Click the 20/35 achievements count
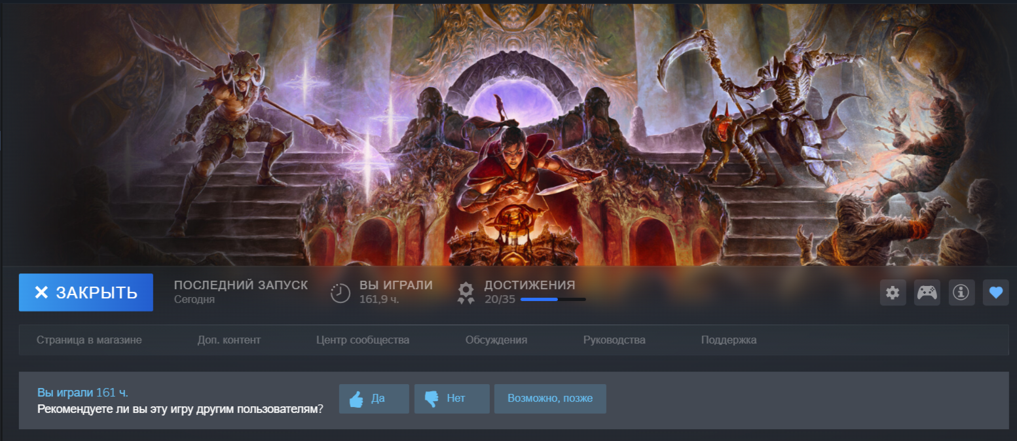 pos(500,300)
